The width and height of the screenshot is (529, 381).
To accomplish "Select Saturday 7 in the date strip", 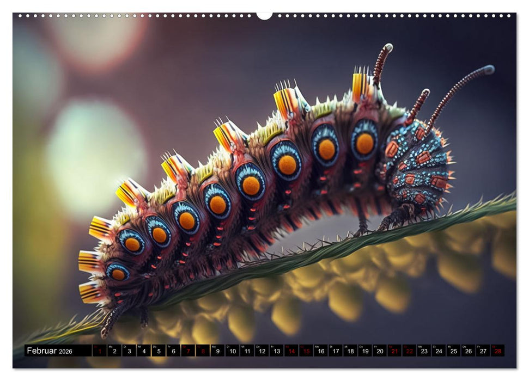I will point(187,351).
